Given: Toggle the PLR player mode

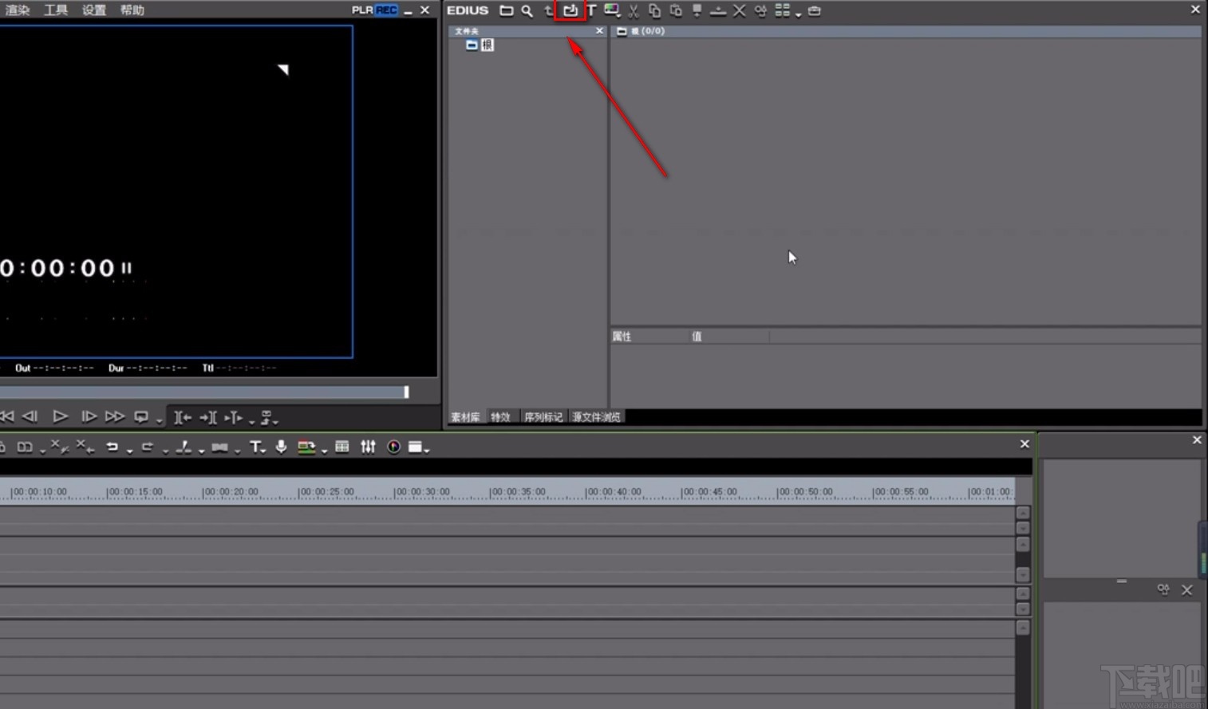Looking at the screenshot, I should click(362, 10).
